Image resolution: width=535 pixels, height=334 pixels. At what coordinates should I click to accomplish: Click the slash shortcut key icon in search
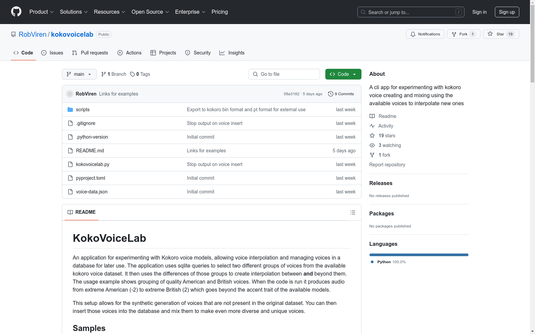pos(458,12)
